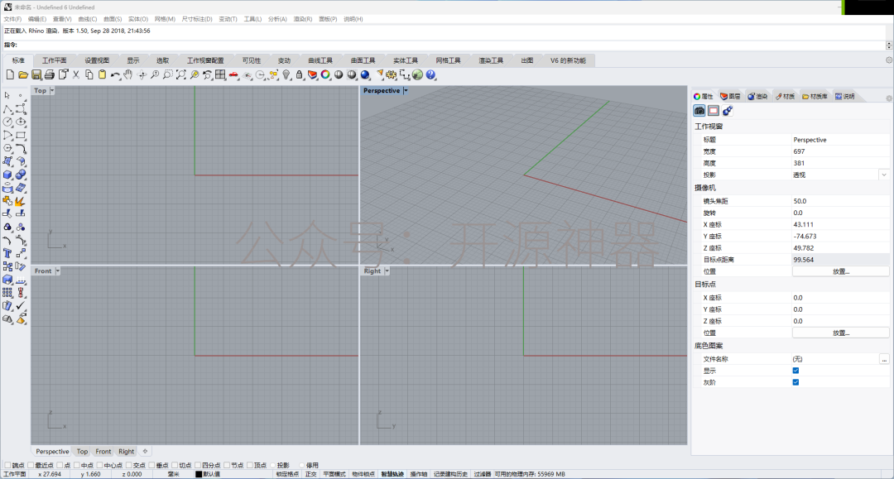This screenshot has width=894, height=479.
Task: Open the Front viewport dropdown arrow
Action: (x=58, y=271)
